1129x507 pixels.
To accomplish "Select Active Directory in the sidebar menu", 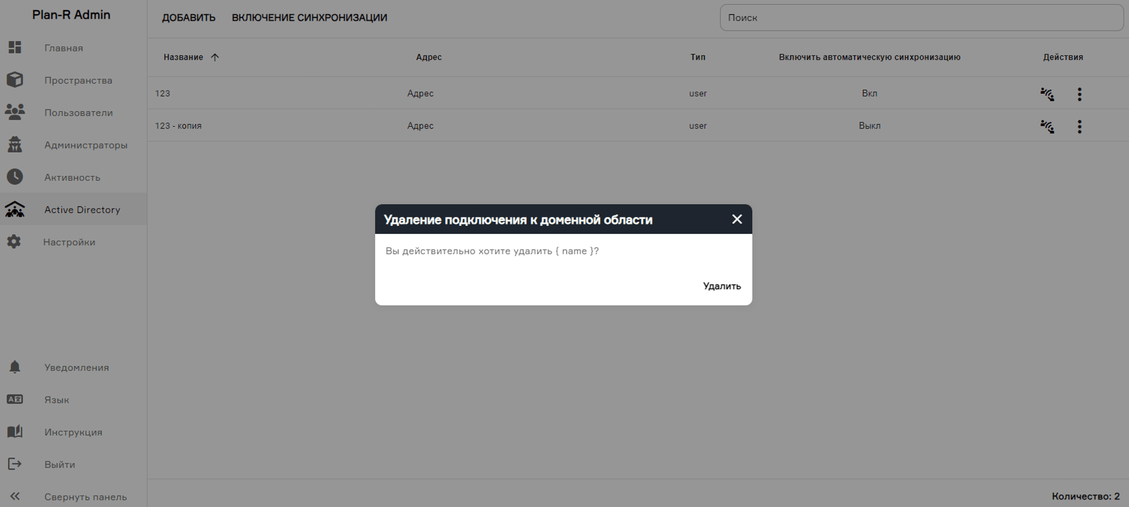I will [82, 210].
